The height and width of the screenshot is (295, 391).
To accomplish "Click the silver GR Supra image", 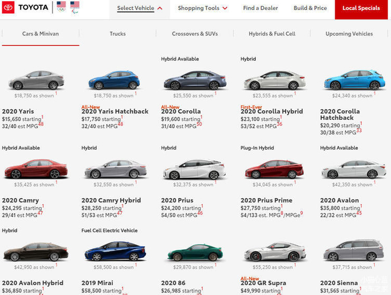I will (275, 251).
